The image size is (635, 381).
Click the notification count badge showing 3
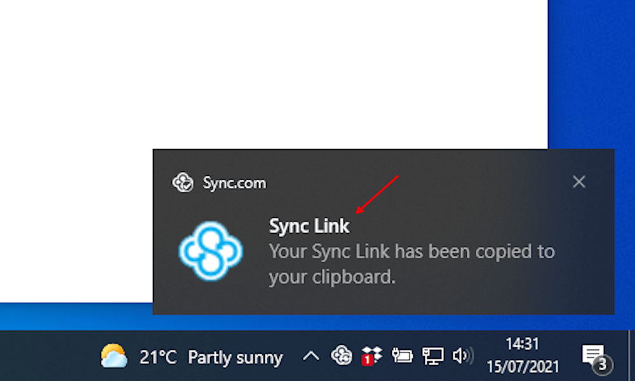[602, 364]
